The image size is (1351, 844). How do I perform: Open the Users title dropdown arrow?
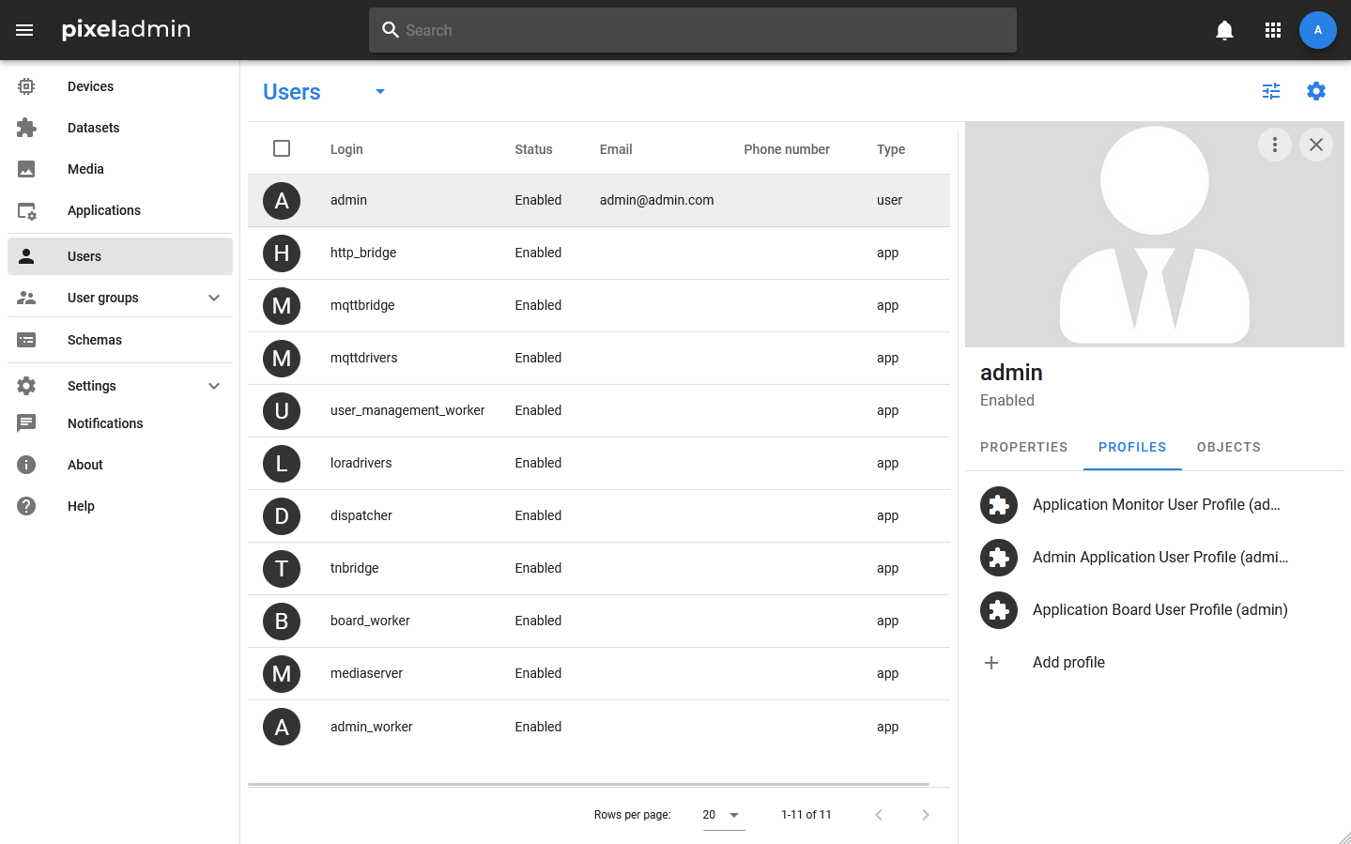click(380, 92)
